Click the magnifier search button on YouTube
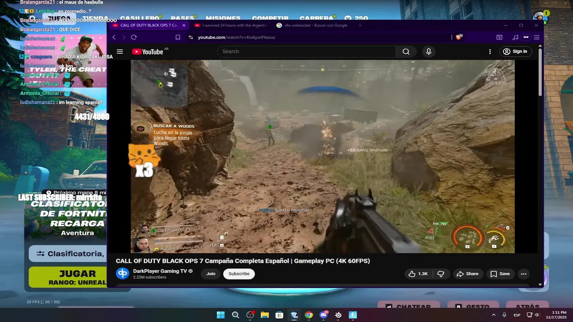The image size is (573, 322). pyautogui.click(x=406, y=51)
